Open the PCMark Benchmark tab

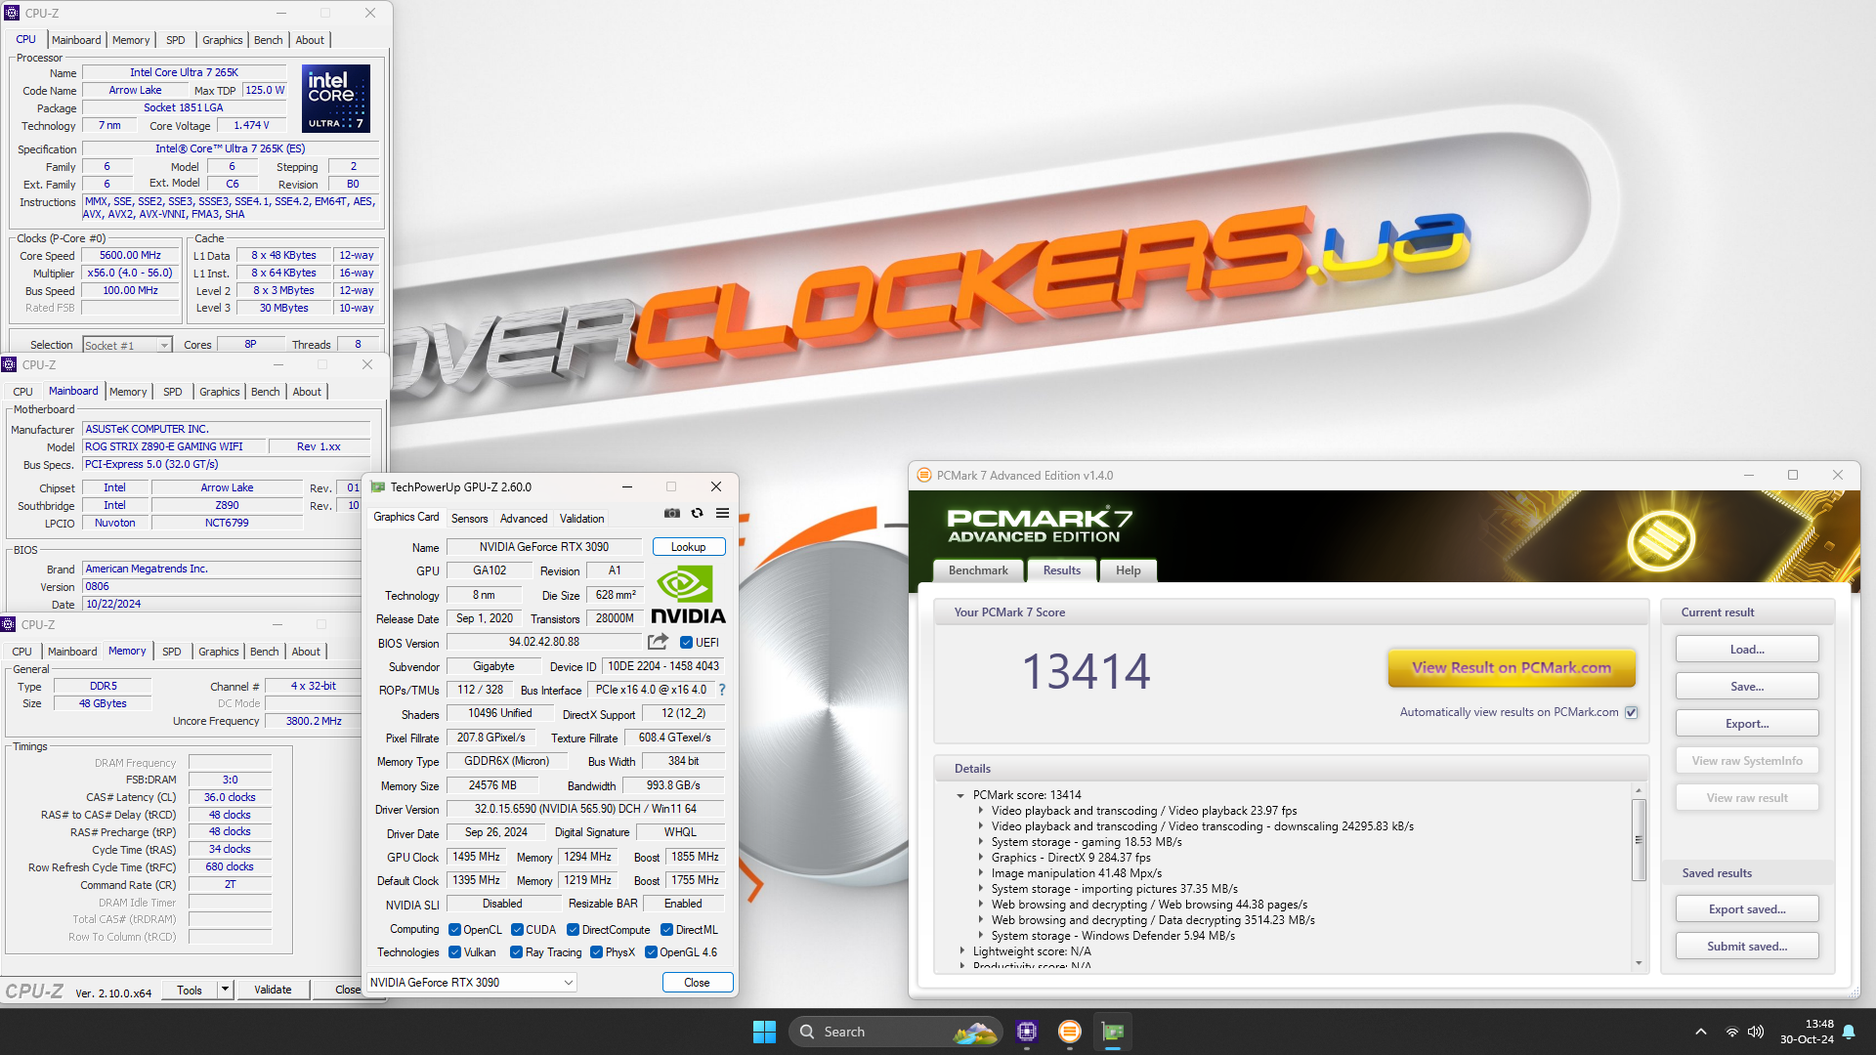pyautogui.click(x=978, y=570)
